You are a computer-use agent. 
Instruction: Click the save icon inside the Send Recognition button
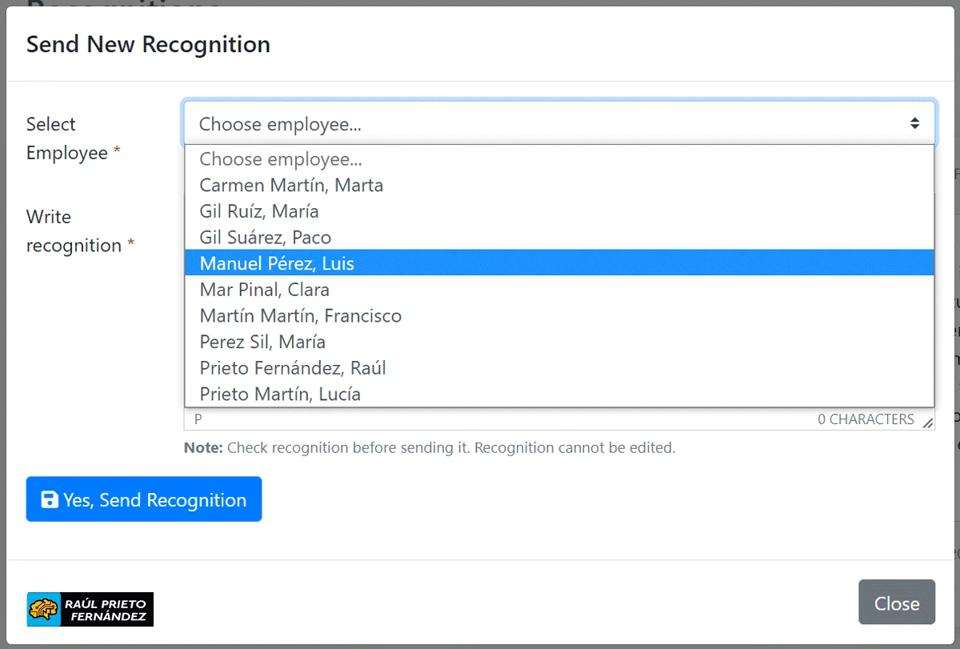click(x=50, y=499)
